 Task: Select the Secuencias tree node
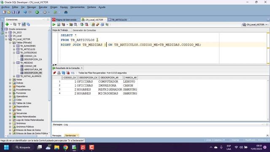pos(22,113)
